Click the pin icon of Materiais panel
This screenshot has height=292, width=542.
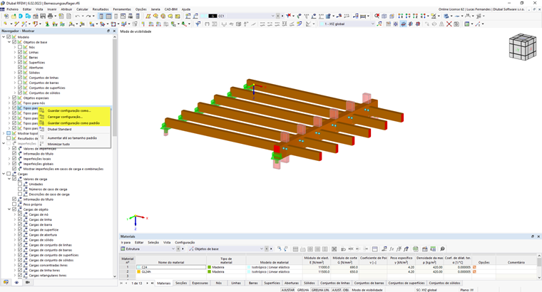point(533,236)
